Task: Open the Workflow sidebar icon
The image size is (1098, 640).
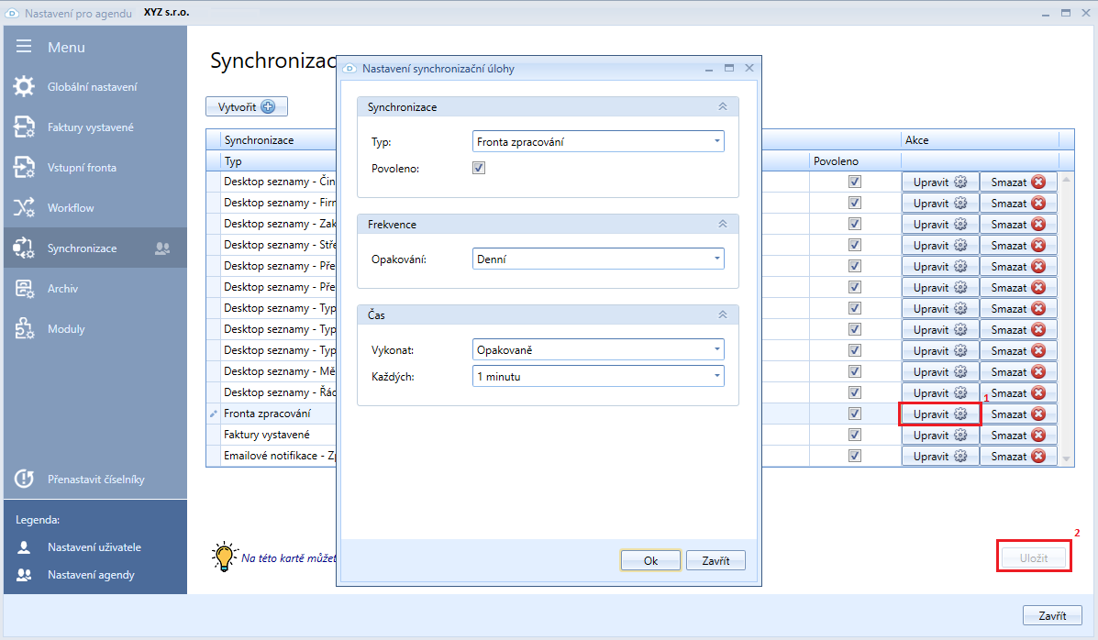Action: coord(24,208)
